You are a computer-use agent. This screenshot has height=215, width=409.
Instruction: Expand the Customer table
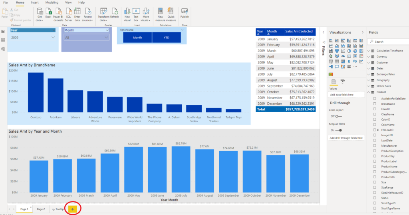(369, 62)
